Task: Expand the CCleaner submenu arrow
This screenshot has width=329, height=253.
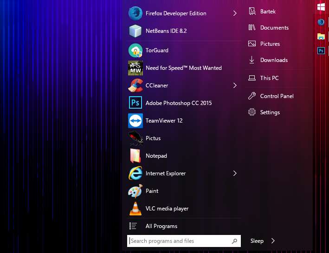Action: [235, 86]
